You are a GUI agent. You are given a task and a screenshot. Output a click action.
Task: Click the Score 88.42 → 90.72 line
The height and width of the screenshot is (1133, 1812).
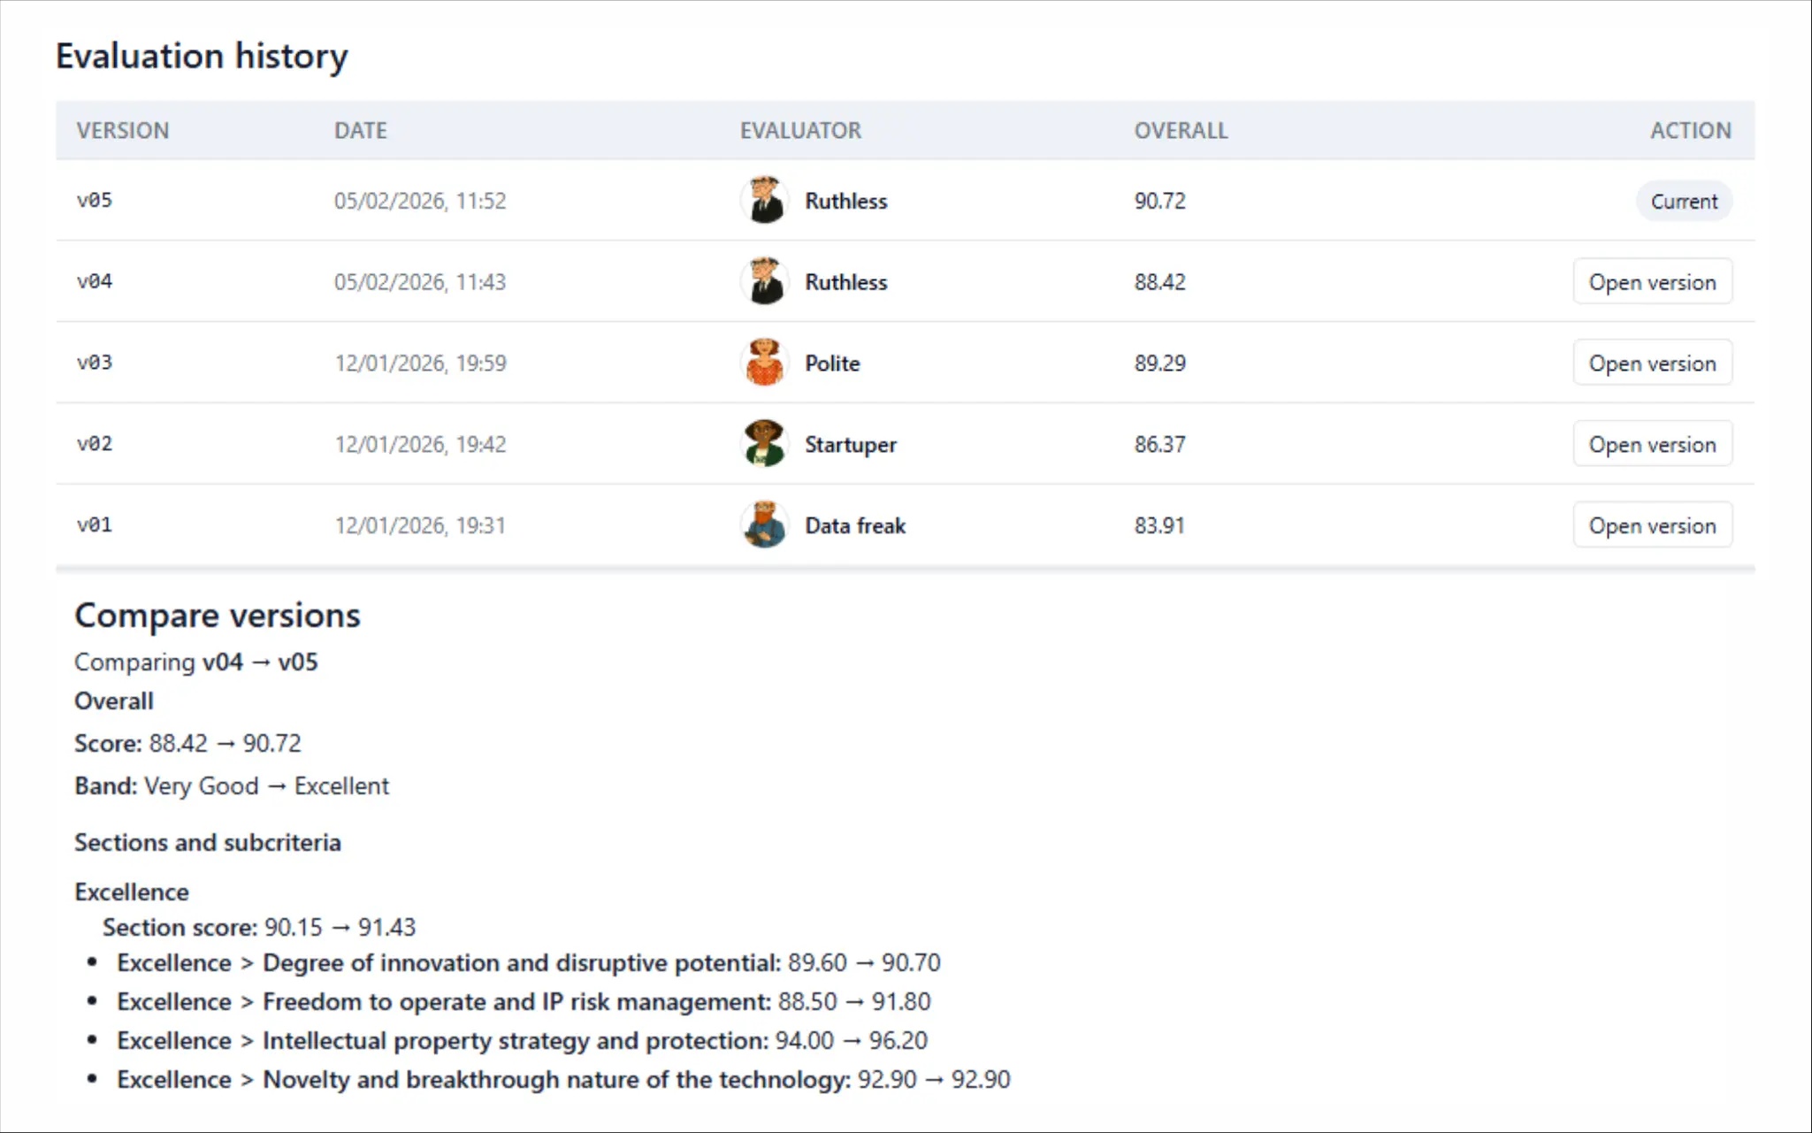187,743
